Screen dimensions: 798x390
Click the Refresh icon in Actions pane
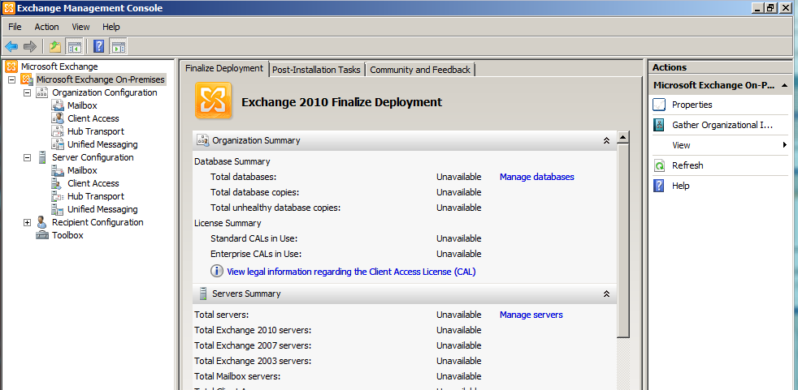(x=659, y=165)
